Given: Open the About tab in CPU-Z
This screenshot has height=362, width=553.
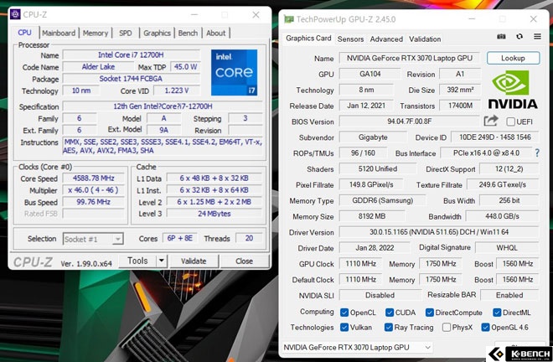Looking at the screenshot, I should (x=216, y=34).
